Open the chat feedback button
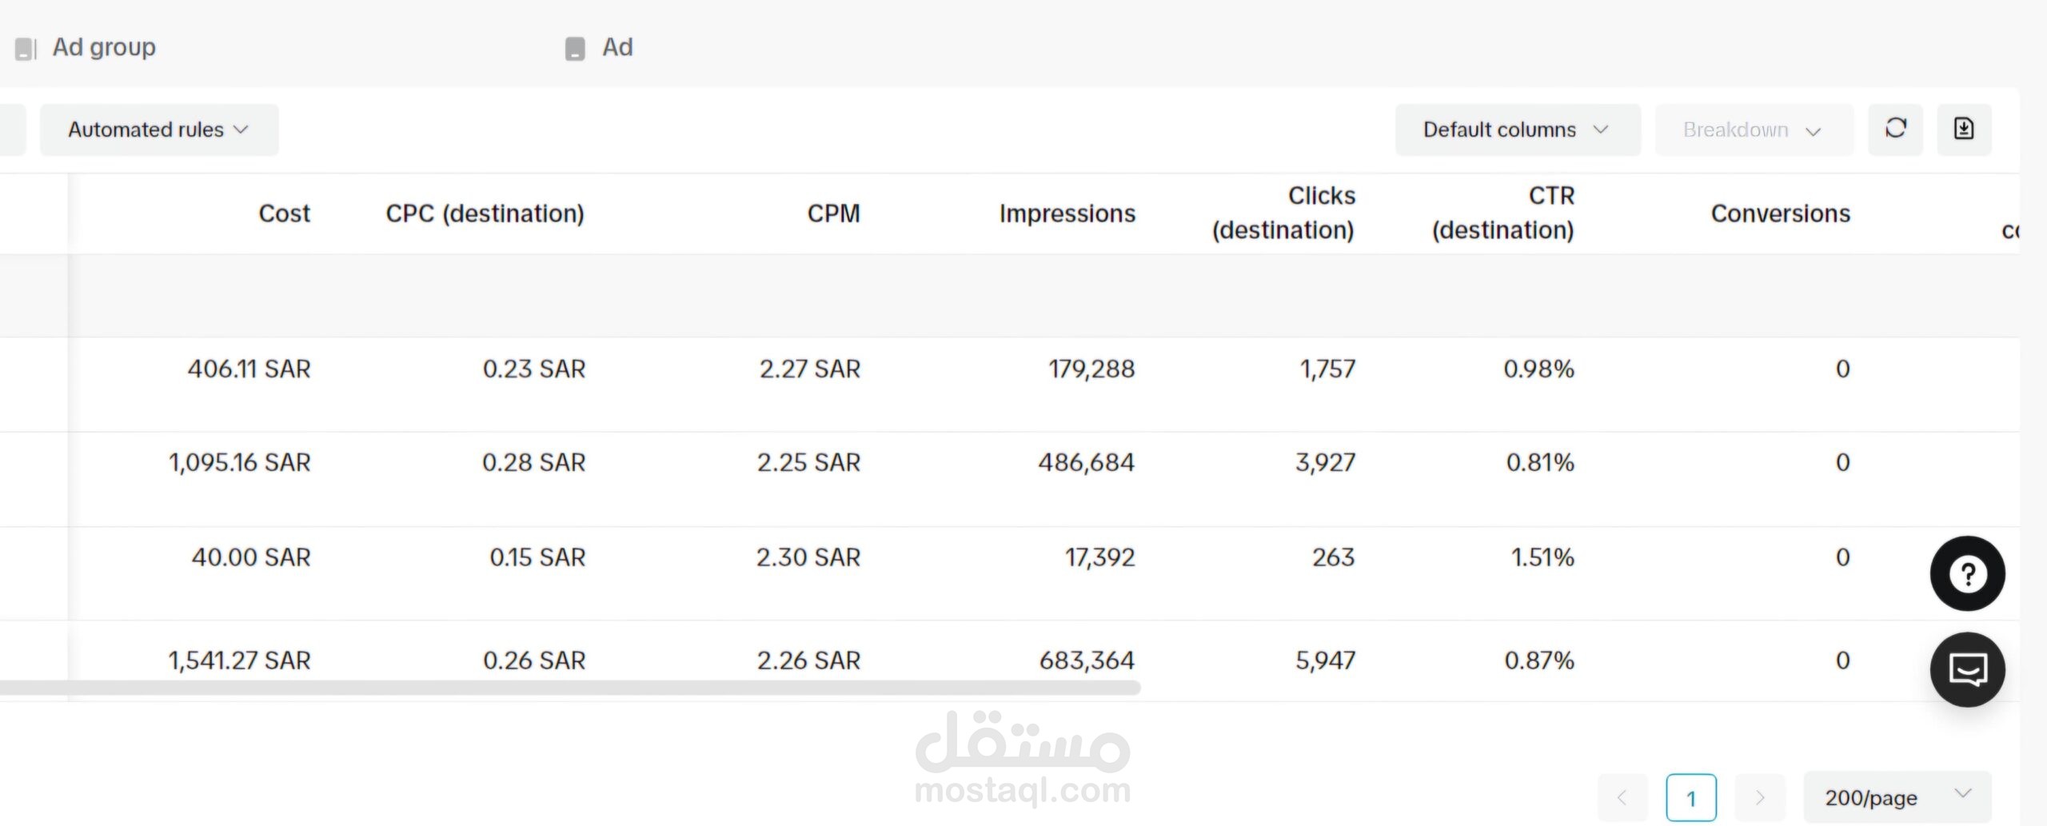Screen dimensions: 2047x826 pyautogui.click(x=1967, y=669)
